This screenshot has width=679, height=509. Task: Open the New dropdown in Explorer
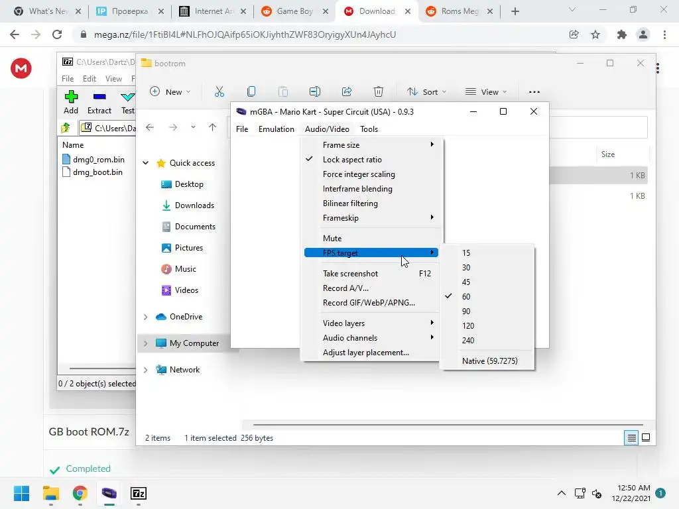[170, 91]
